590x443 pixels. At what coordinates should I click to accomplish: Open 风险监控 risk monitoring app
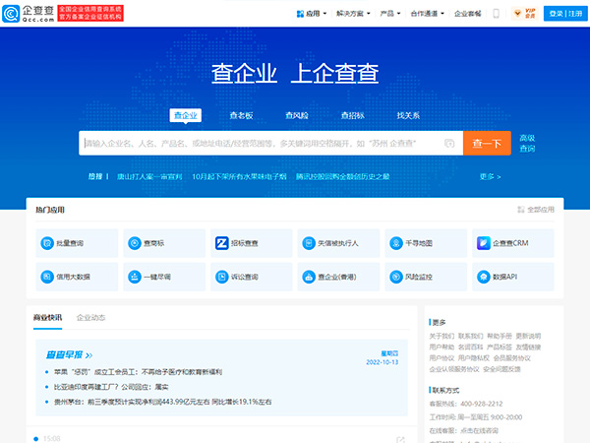point(426,277)
